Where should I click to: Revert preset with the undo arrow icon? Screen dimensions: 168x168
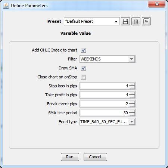tap(146, 21)
